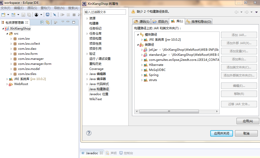The image size is (260, 158).
Task: Expand the Java 编译器 properties node
Action: click(87, 79)
